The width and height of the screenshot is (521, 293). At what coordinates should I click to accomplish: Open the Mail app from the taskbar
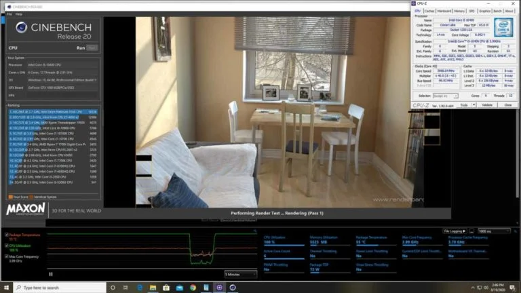click(x=179, y=288)
